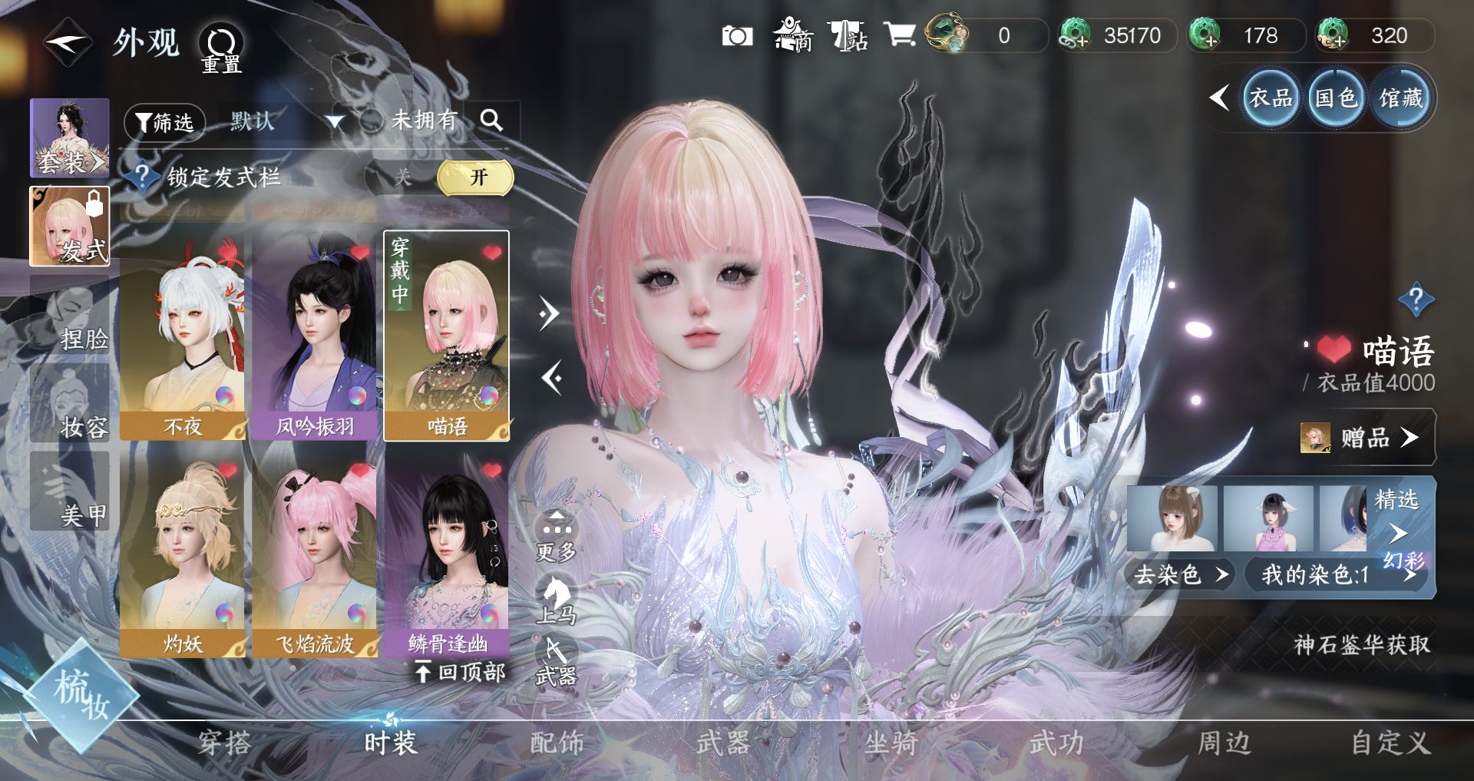Open the shopping cart

point(899,35)
